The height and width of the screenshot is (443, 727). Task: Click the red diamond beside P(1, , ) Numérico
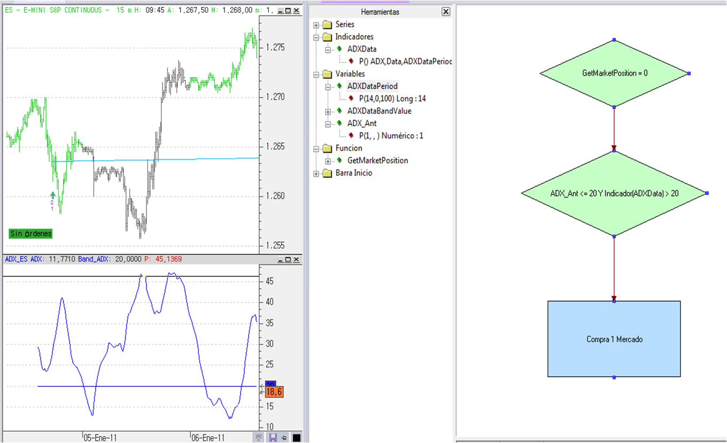pyautogui.click(x=351, y=136)
